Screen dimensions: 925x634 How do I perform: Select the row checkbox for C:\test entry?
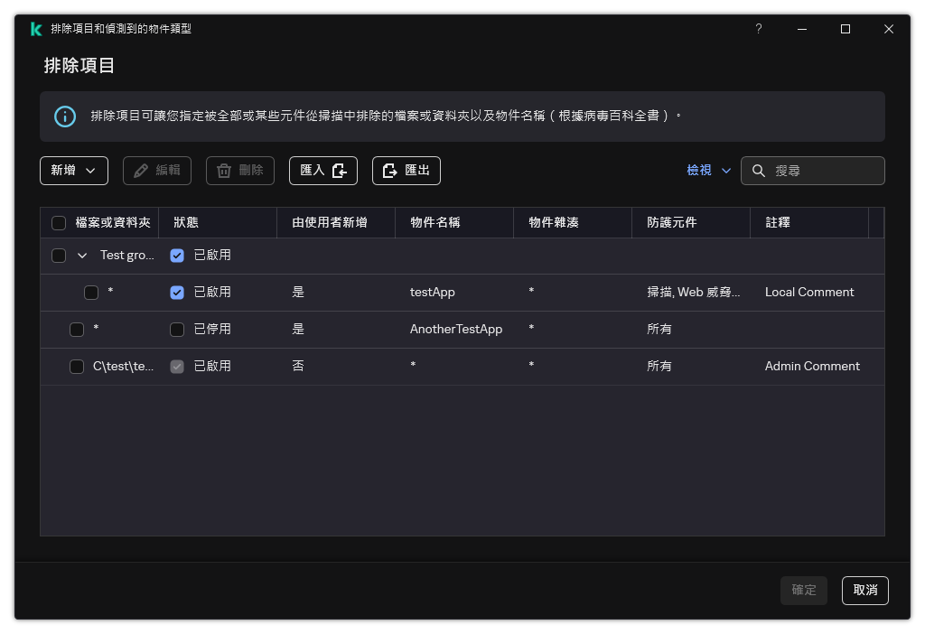[77, 366]
